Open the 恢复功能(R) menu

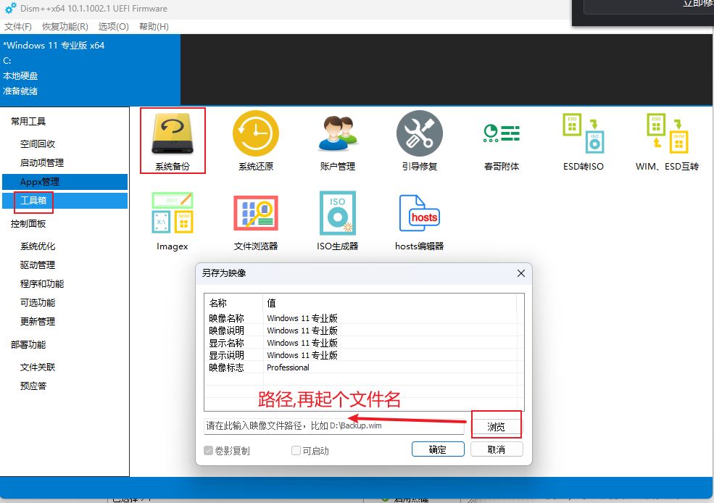65,27
